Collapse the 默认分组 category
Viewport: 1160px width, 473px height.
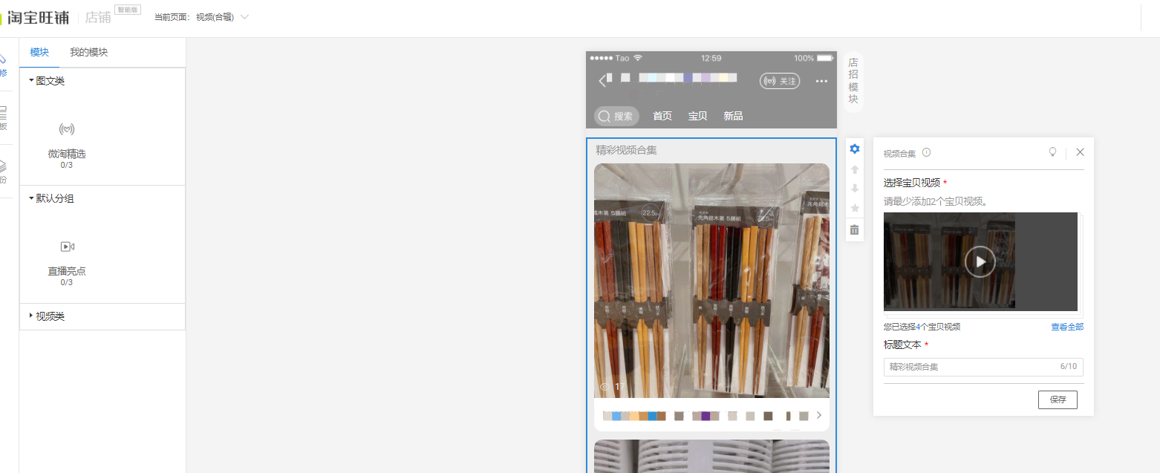(x=51, y=198)
